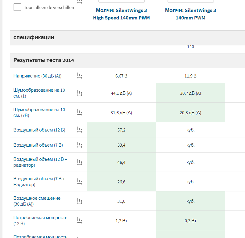
Task: Select the 31,0 air displacement value
Action: (x=121, y=201)
